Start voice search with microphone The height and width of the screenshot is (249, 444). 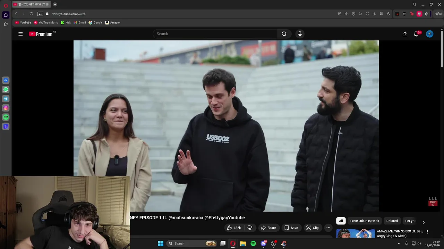[300, 34]
